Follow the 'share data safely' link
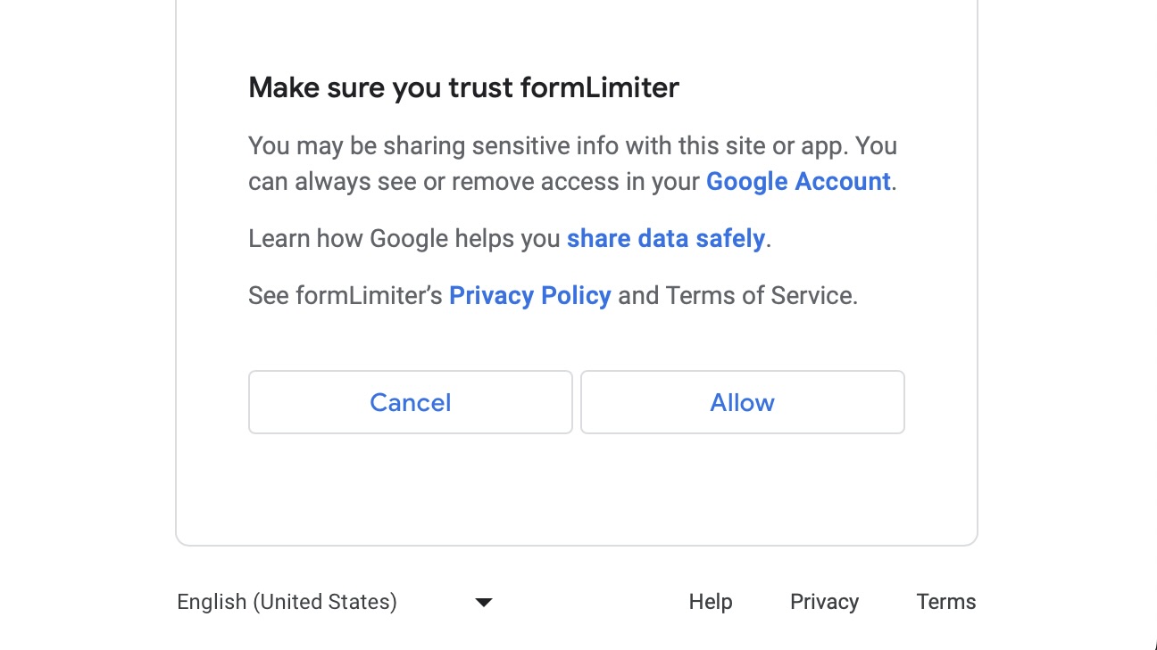 (x=665, y=239)
